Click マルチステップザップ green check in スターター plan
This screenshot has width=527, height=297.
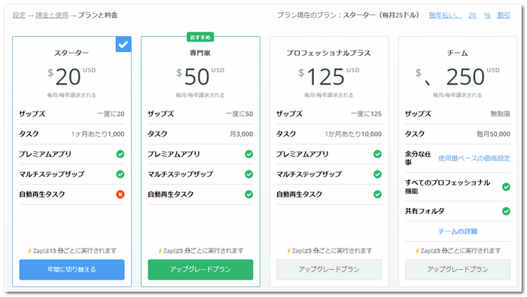tap(120, 174)
